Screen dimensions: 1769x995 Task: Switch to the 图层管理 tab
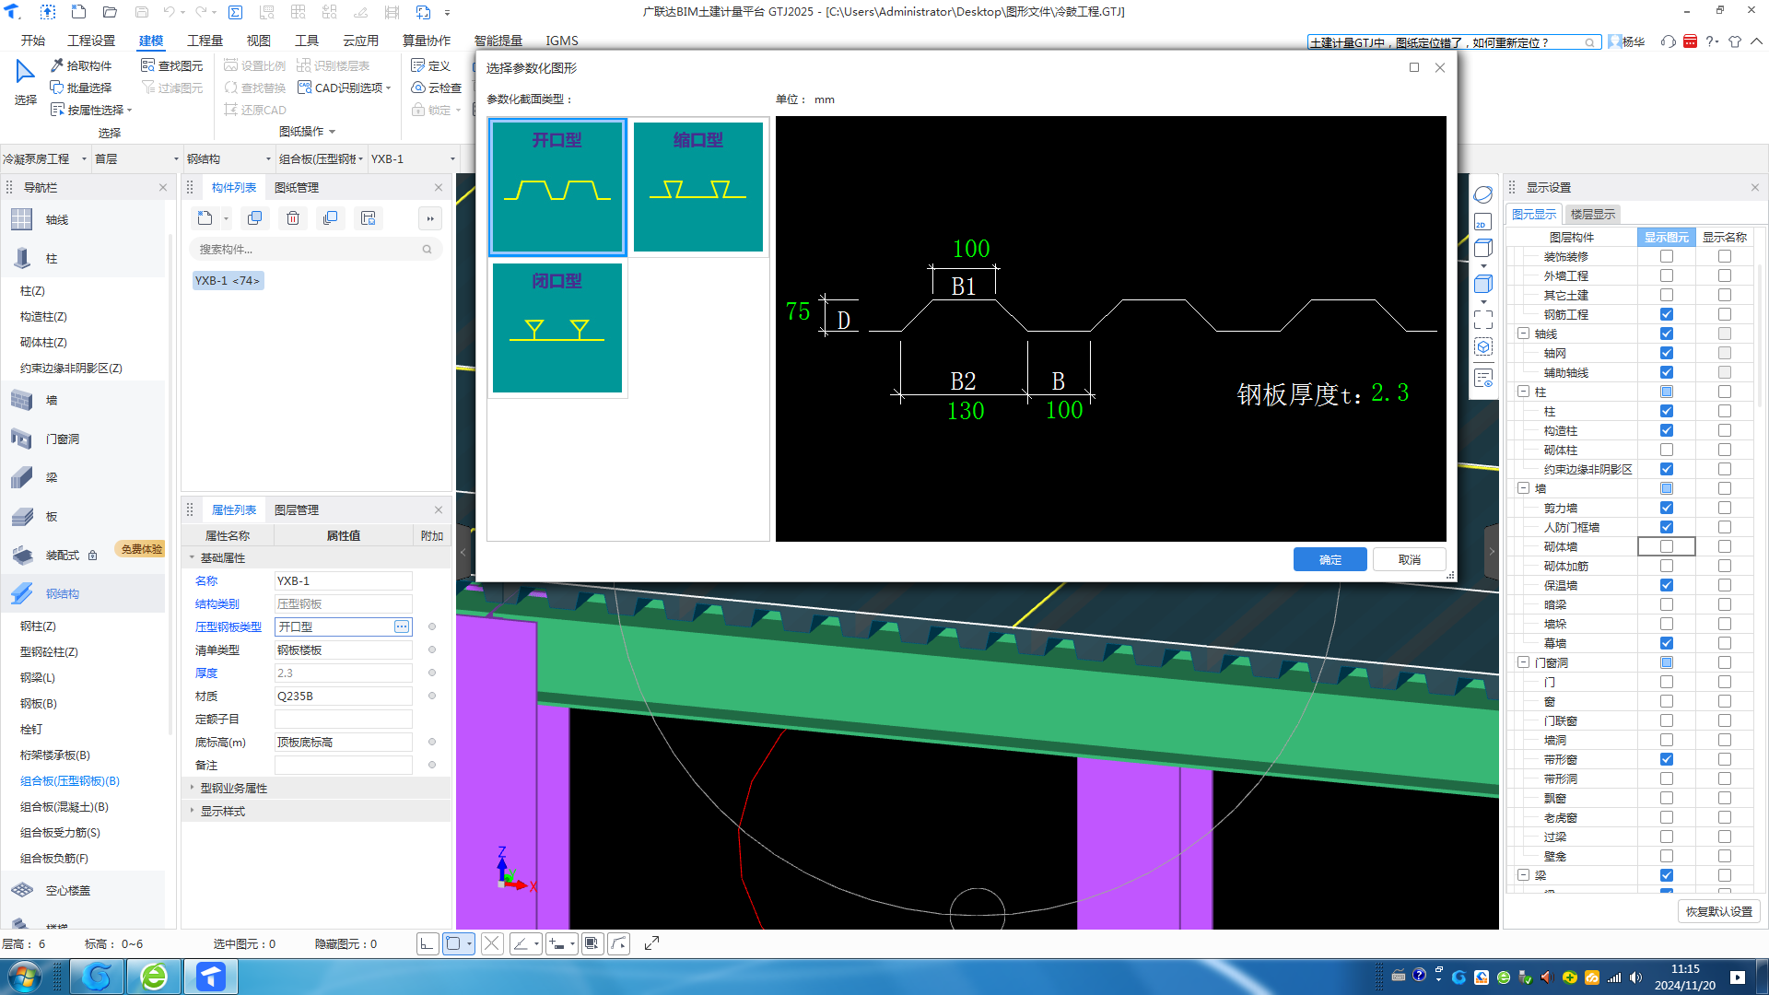coord(296,509)
